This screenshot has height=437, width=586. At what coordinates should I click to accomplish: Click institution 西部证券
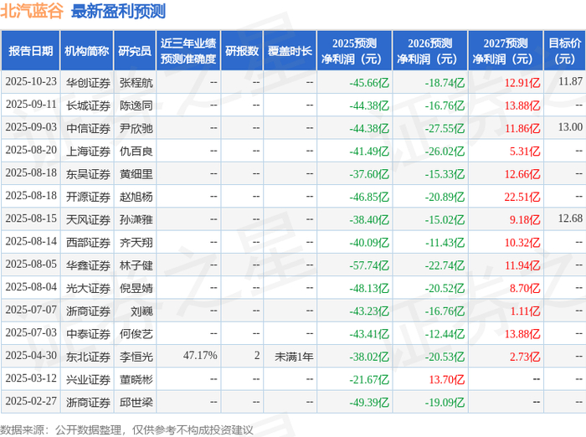point(88,243)
